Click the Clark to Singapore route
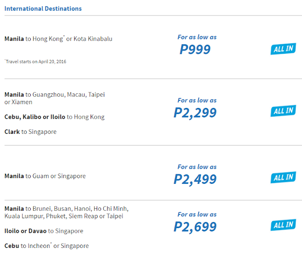This screenshot has width=302, height=255. [x=30, y=132]
